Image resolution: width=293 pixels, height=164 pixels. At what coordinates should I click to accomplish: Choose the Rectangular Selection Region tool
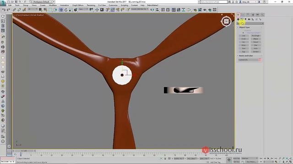click(50, 10)
